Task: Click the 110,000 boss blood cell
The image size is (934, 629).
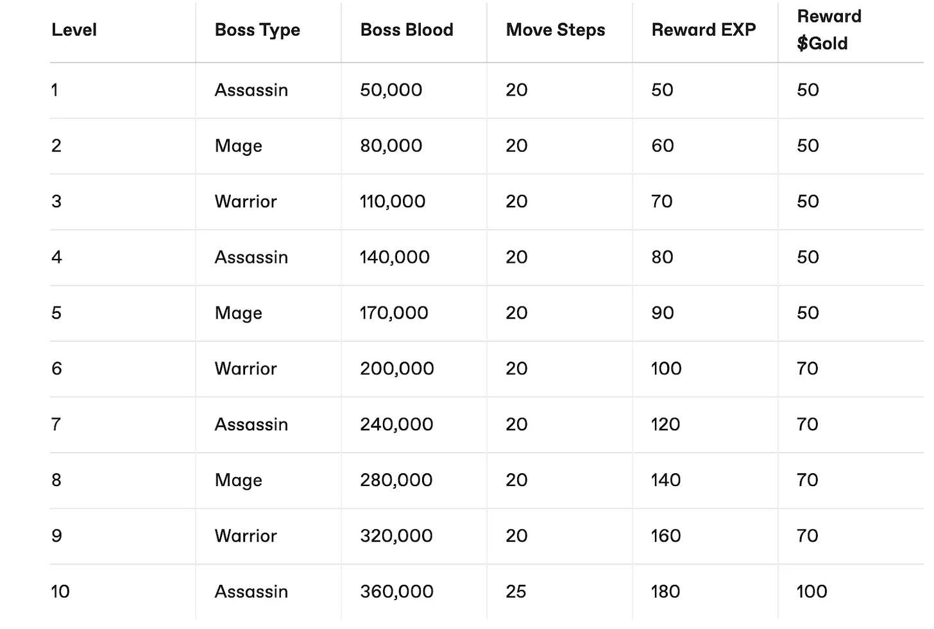Action: point(393,201)
